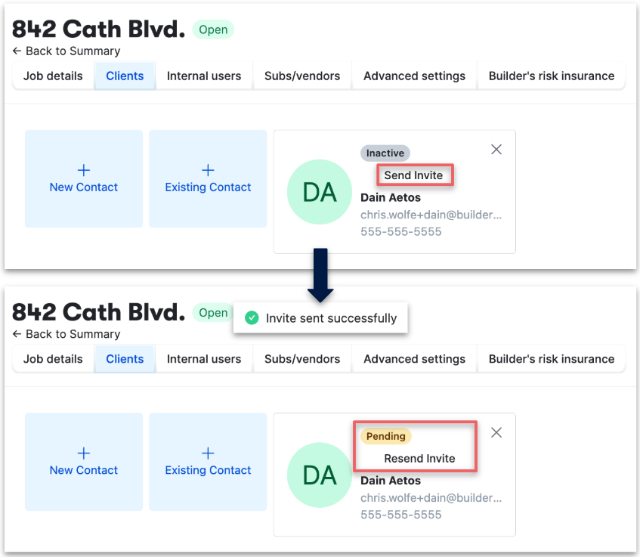Click plus icon above Existing Contact, top panel
The height and width of the screenshot is (557, 640).
(x=208, y=170)
